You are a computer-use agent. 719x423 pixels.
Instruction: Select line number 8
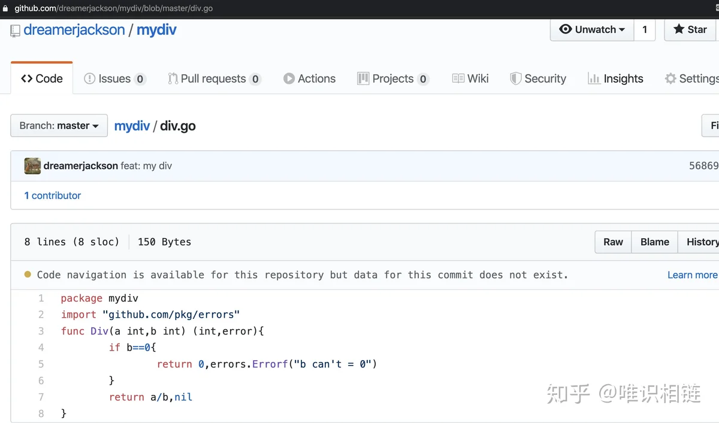(x=41, y=413)
